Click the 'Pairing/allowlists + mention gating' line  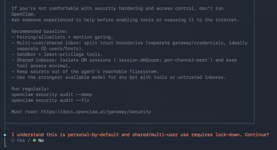tap(62, 37)
